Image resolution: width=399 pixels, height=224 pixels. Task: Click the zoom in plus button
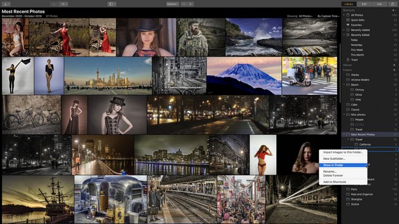coord(191,4)
